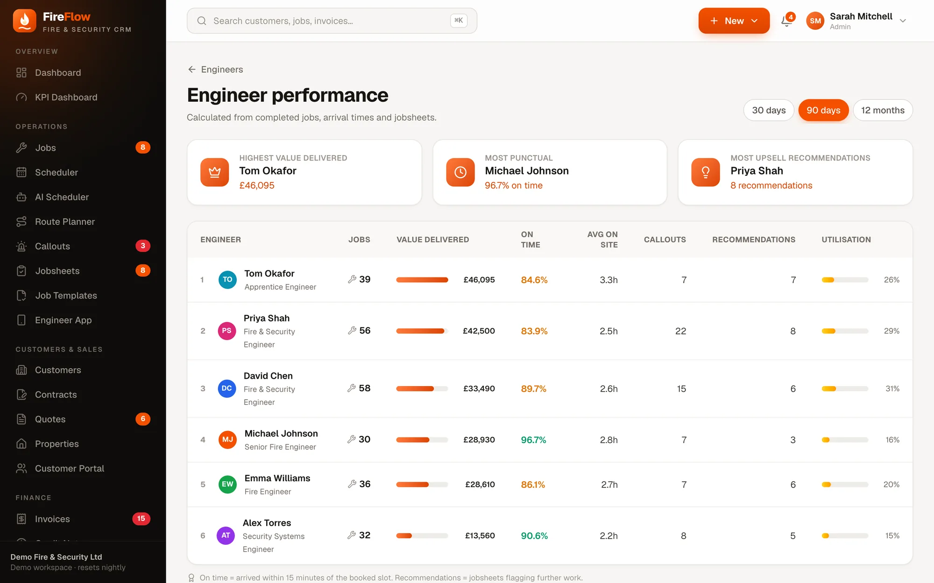Open the New dropdown button

pyautogui.click(x=734, y=21)
